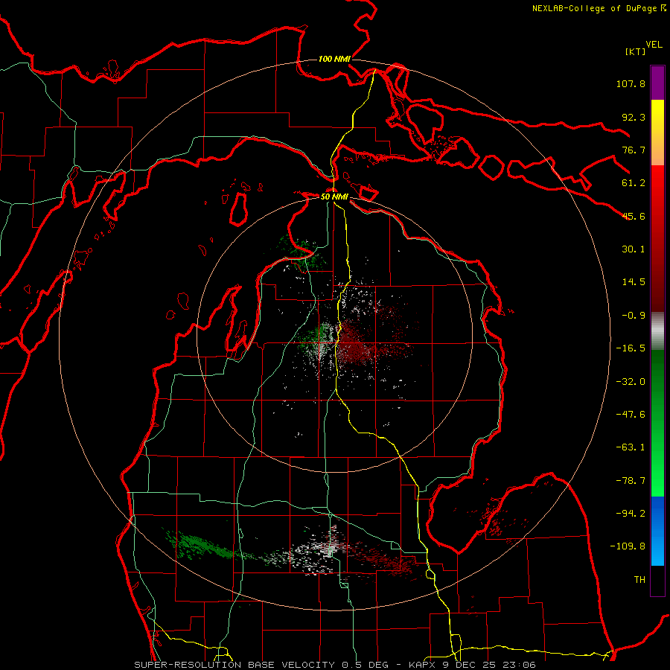Click the purple segment of color bar
The width and height of the screenshot is (670, 670).
click(657, 83)
